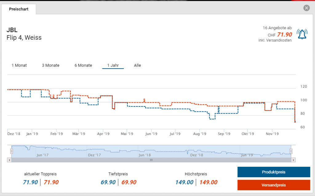Switch chart range to 1 Monat
Screen dimensions: 315x196
tap(19, 65)
